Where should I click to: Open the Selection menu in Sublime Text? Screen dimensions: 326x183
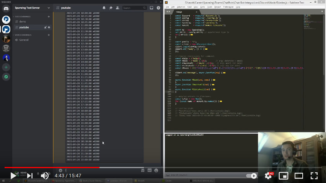(181, 7)
